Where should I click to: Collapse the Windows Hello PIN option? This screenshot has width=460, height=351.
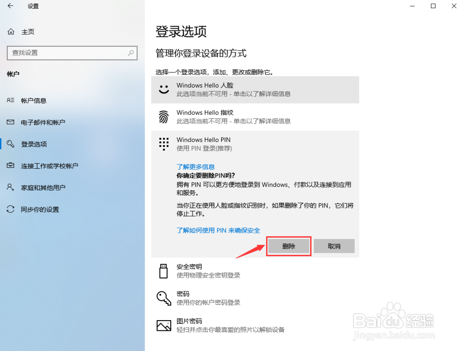point(255,144)
